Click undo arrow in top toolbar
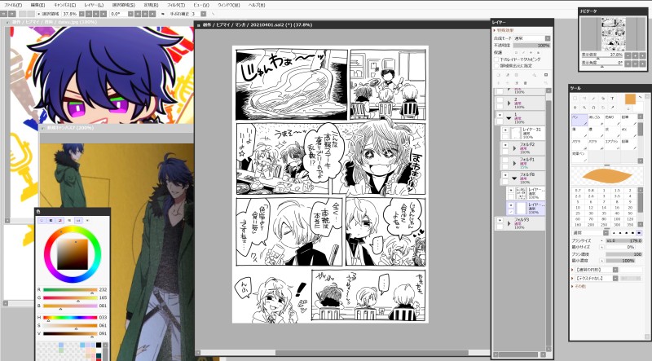The height and width of the screenshot is (361, 652). (x=4, y=14)
